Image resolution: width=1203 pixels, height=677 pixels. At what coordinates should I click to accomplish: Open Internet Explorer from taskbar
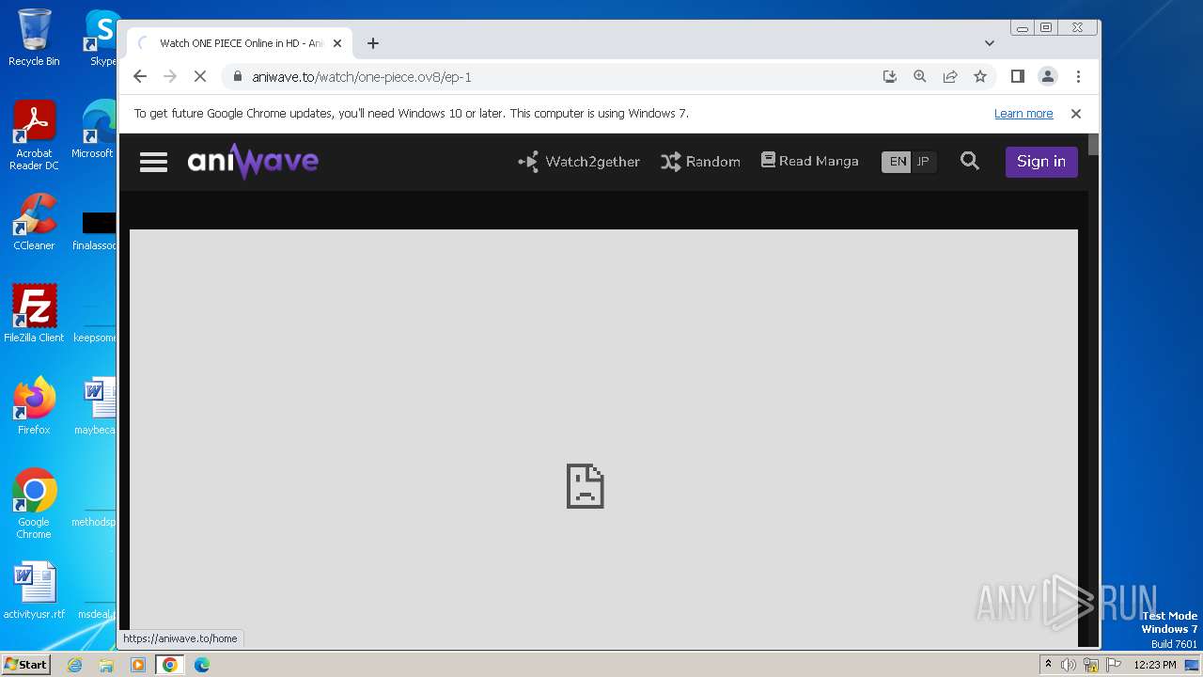[75, 665]
